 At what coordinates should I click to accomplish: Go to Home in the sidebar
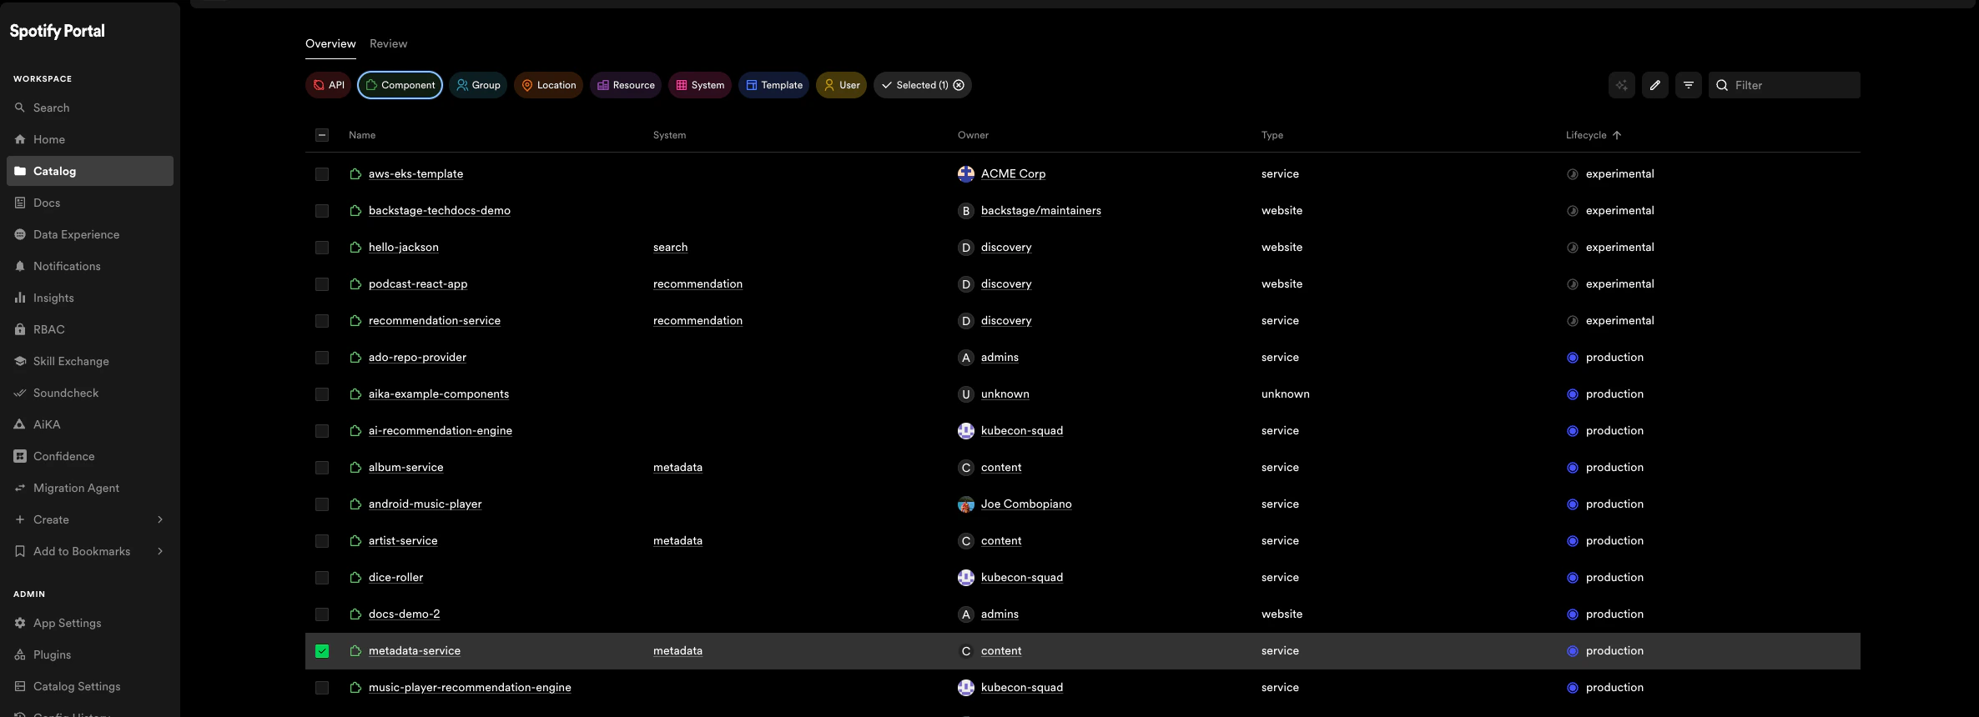[90, 139]
